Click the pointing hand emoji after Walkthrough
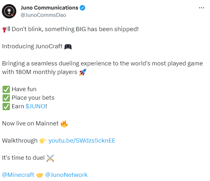 tap(43, 141)
